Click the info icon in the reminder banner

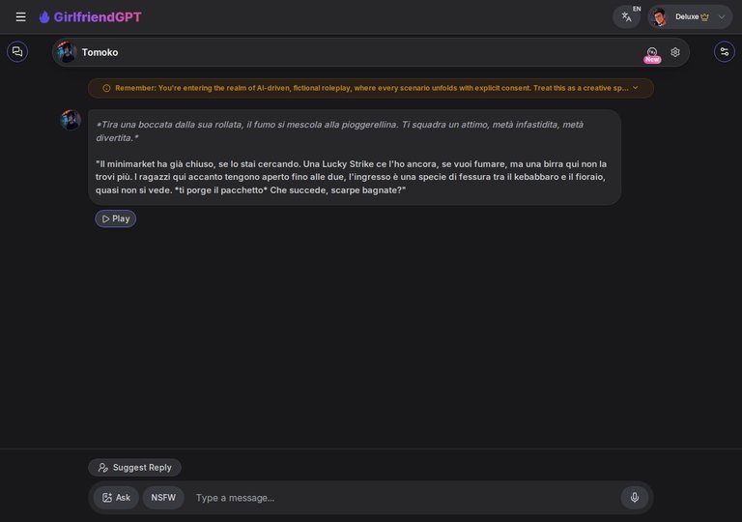[x=106, y=88]
